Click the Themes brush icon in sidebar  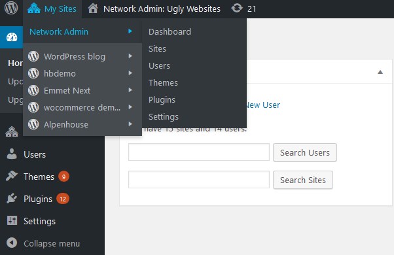pos(12,176)
